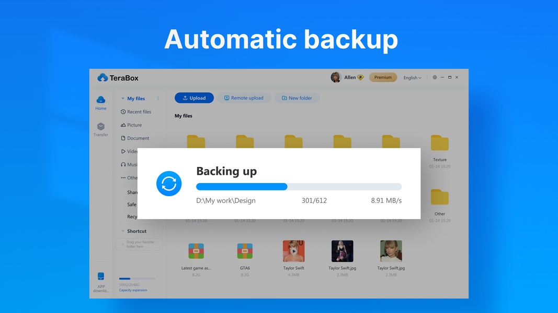
Task: Open the Home section in the sidebar
Action: tap(101, 102)
